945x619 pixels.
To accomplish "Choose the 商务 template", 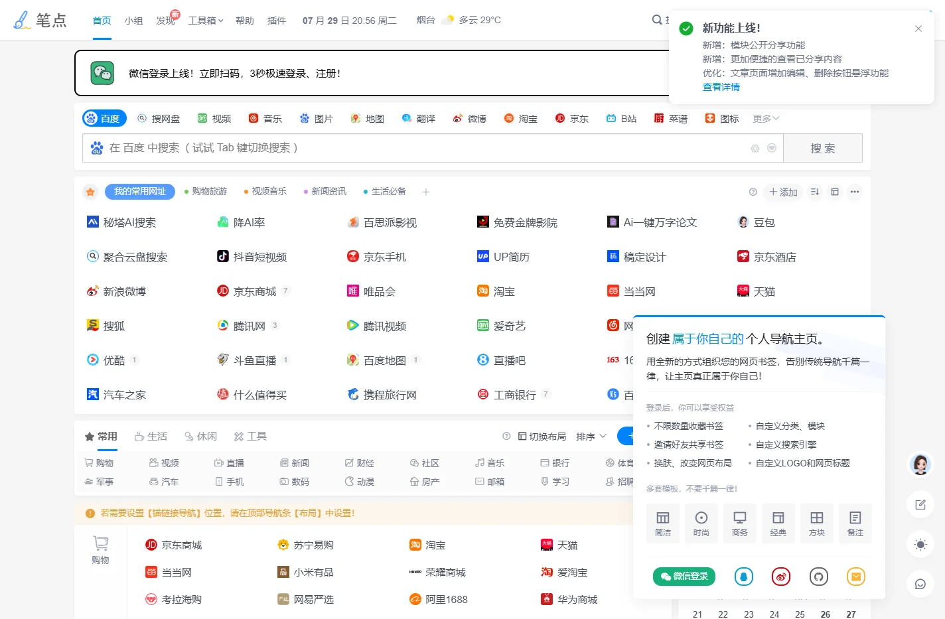I will point(740,523).
